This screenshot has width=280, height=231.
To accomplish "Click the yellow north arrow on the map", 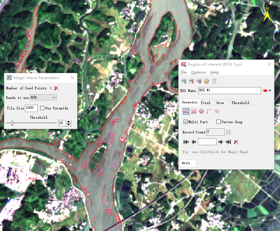I will [x=267, y=15].
